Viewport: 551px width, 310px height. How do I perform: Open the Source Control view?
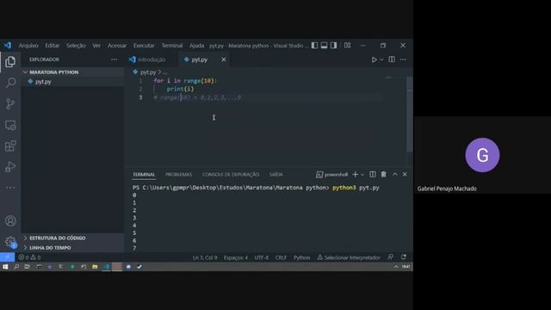(x=10, y=104)
